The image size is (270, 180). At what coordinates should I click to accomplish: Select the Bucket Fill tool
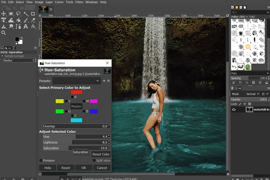[x=18, y=20]
